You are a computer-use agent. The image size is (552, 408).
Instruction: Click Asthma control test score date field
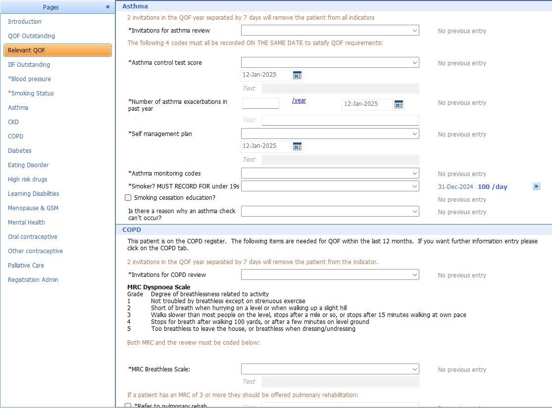click(266, 75)
